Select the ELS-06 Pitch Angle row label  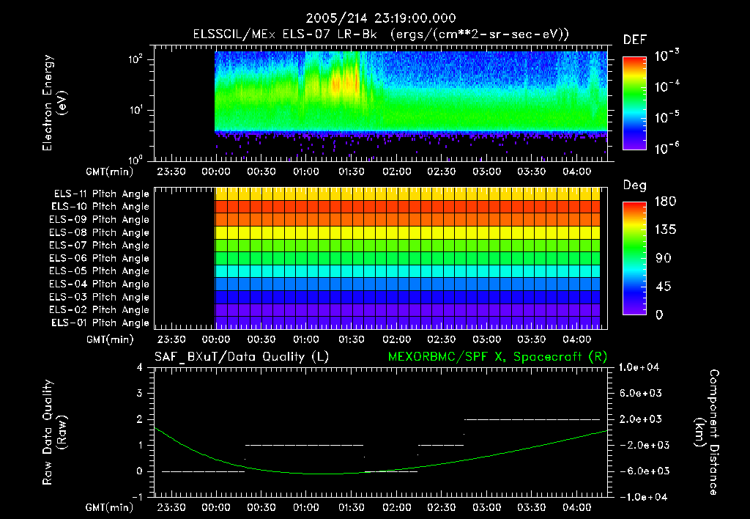coord(100,258)
